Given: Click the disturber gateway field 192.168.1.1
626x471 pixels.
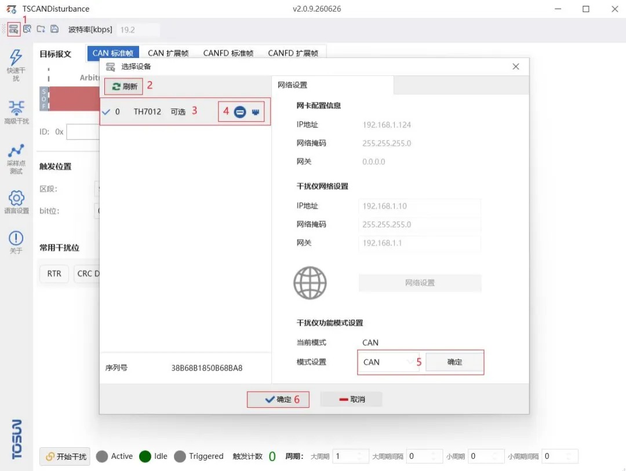Looking at the screenshot, I should click(420, 243).
